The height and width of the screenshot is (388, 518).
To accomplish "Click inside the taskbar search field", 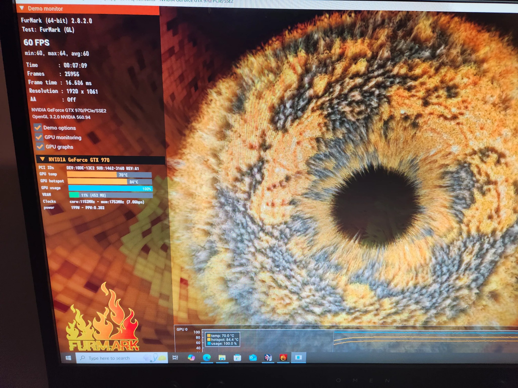I will click(109, 358).
